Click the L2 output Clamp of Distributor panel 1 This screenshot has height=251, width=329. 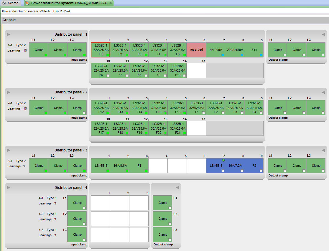[297, 50]
